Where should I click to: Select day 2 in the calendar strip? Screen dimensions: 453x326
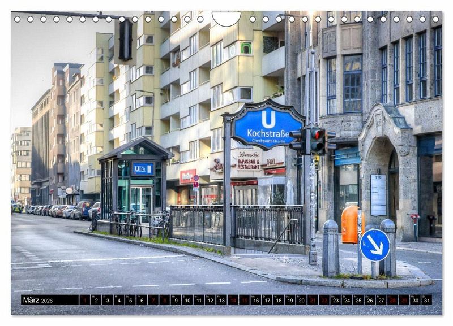click(96, 300)
